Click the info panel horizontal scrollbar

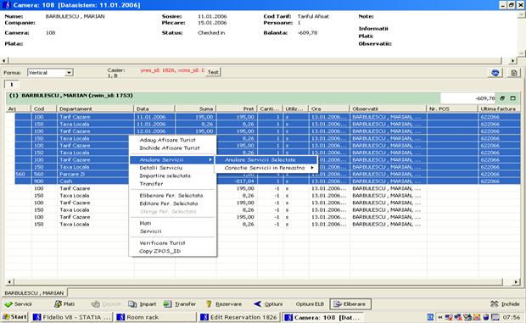click(x=255, y=61)
